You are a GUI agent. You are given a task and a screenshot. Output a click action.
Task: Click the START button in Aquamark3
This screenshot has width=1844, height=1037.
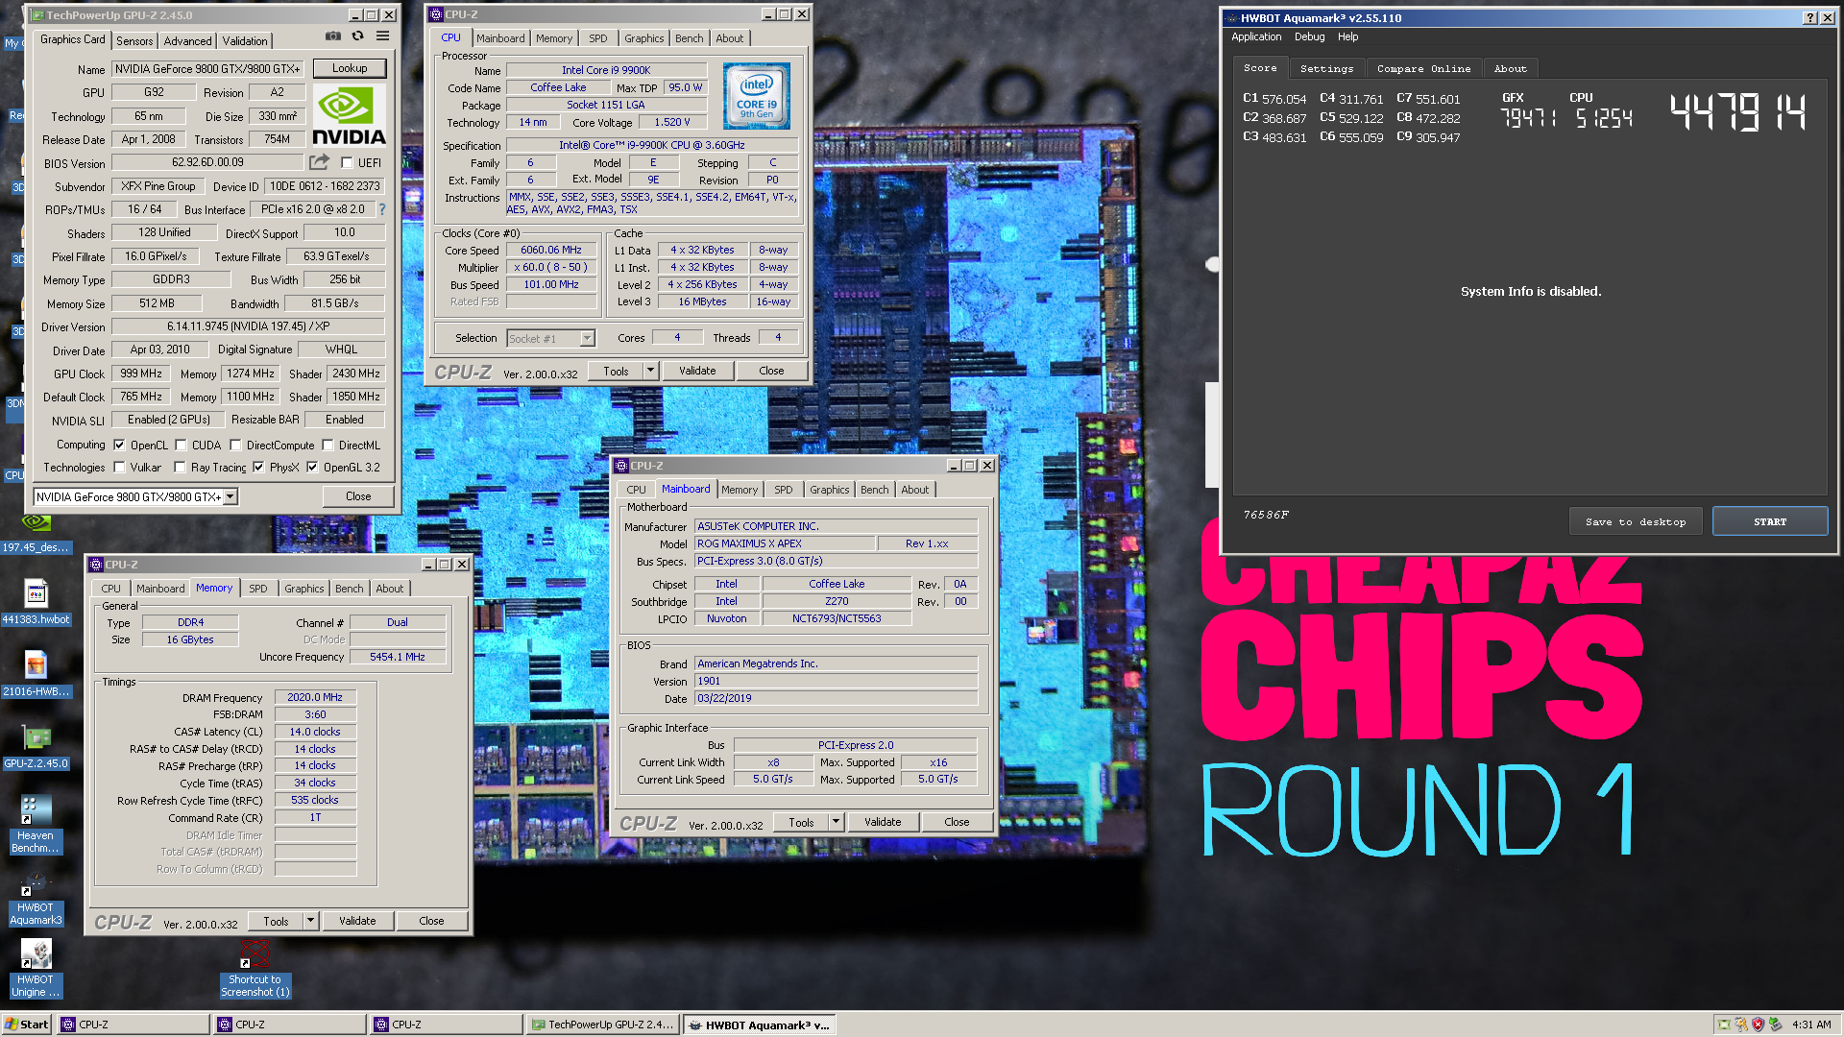pos(1770,521)
